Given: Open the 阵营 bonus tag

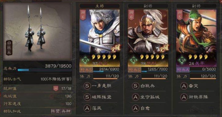Looking at the screenshot, I should [56, 111].
